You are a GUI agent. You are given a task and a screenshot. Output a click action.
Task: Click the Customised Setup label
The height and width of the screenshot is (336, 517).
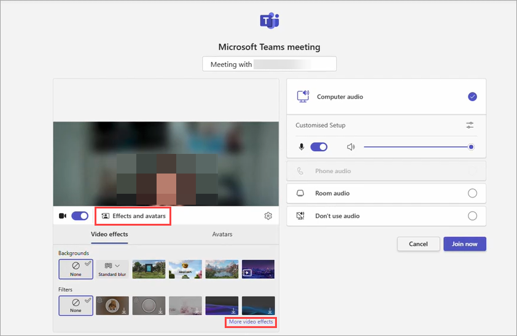(x=321, y=125)
